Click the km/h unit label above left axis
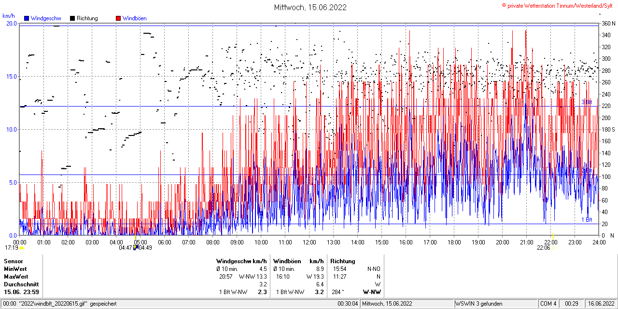618x309 pixels. (x=9, y=16)
